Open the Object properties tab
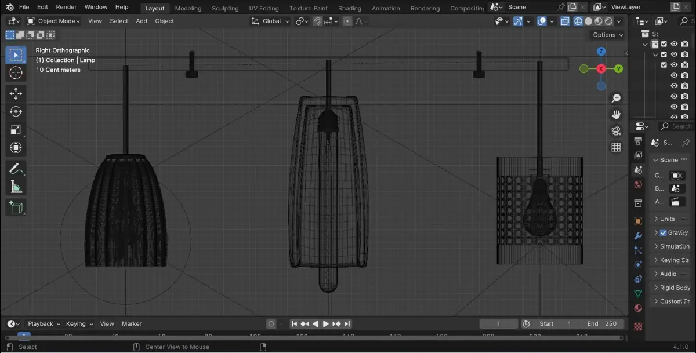The height and width of the screenshot is (353, 696). (638, 221)
